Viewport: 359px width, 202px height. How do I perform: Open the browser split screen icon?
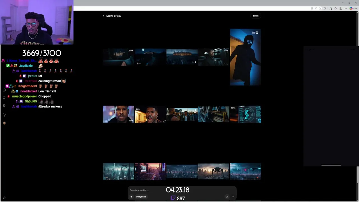point(312,8)
